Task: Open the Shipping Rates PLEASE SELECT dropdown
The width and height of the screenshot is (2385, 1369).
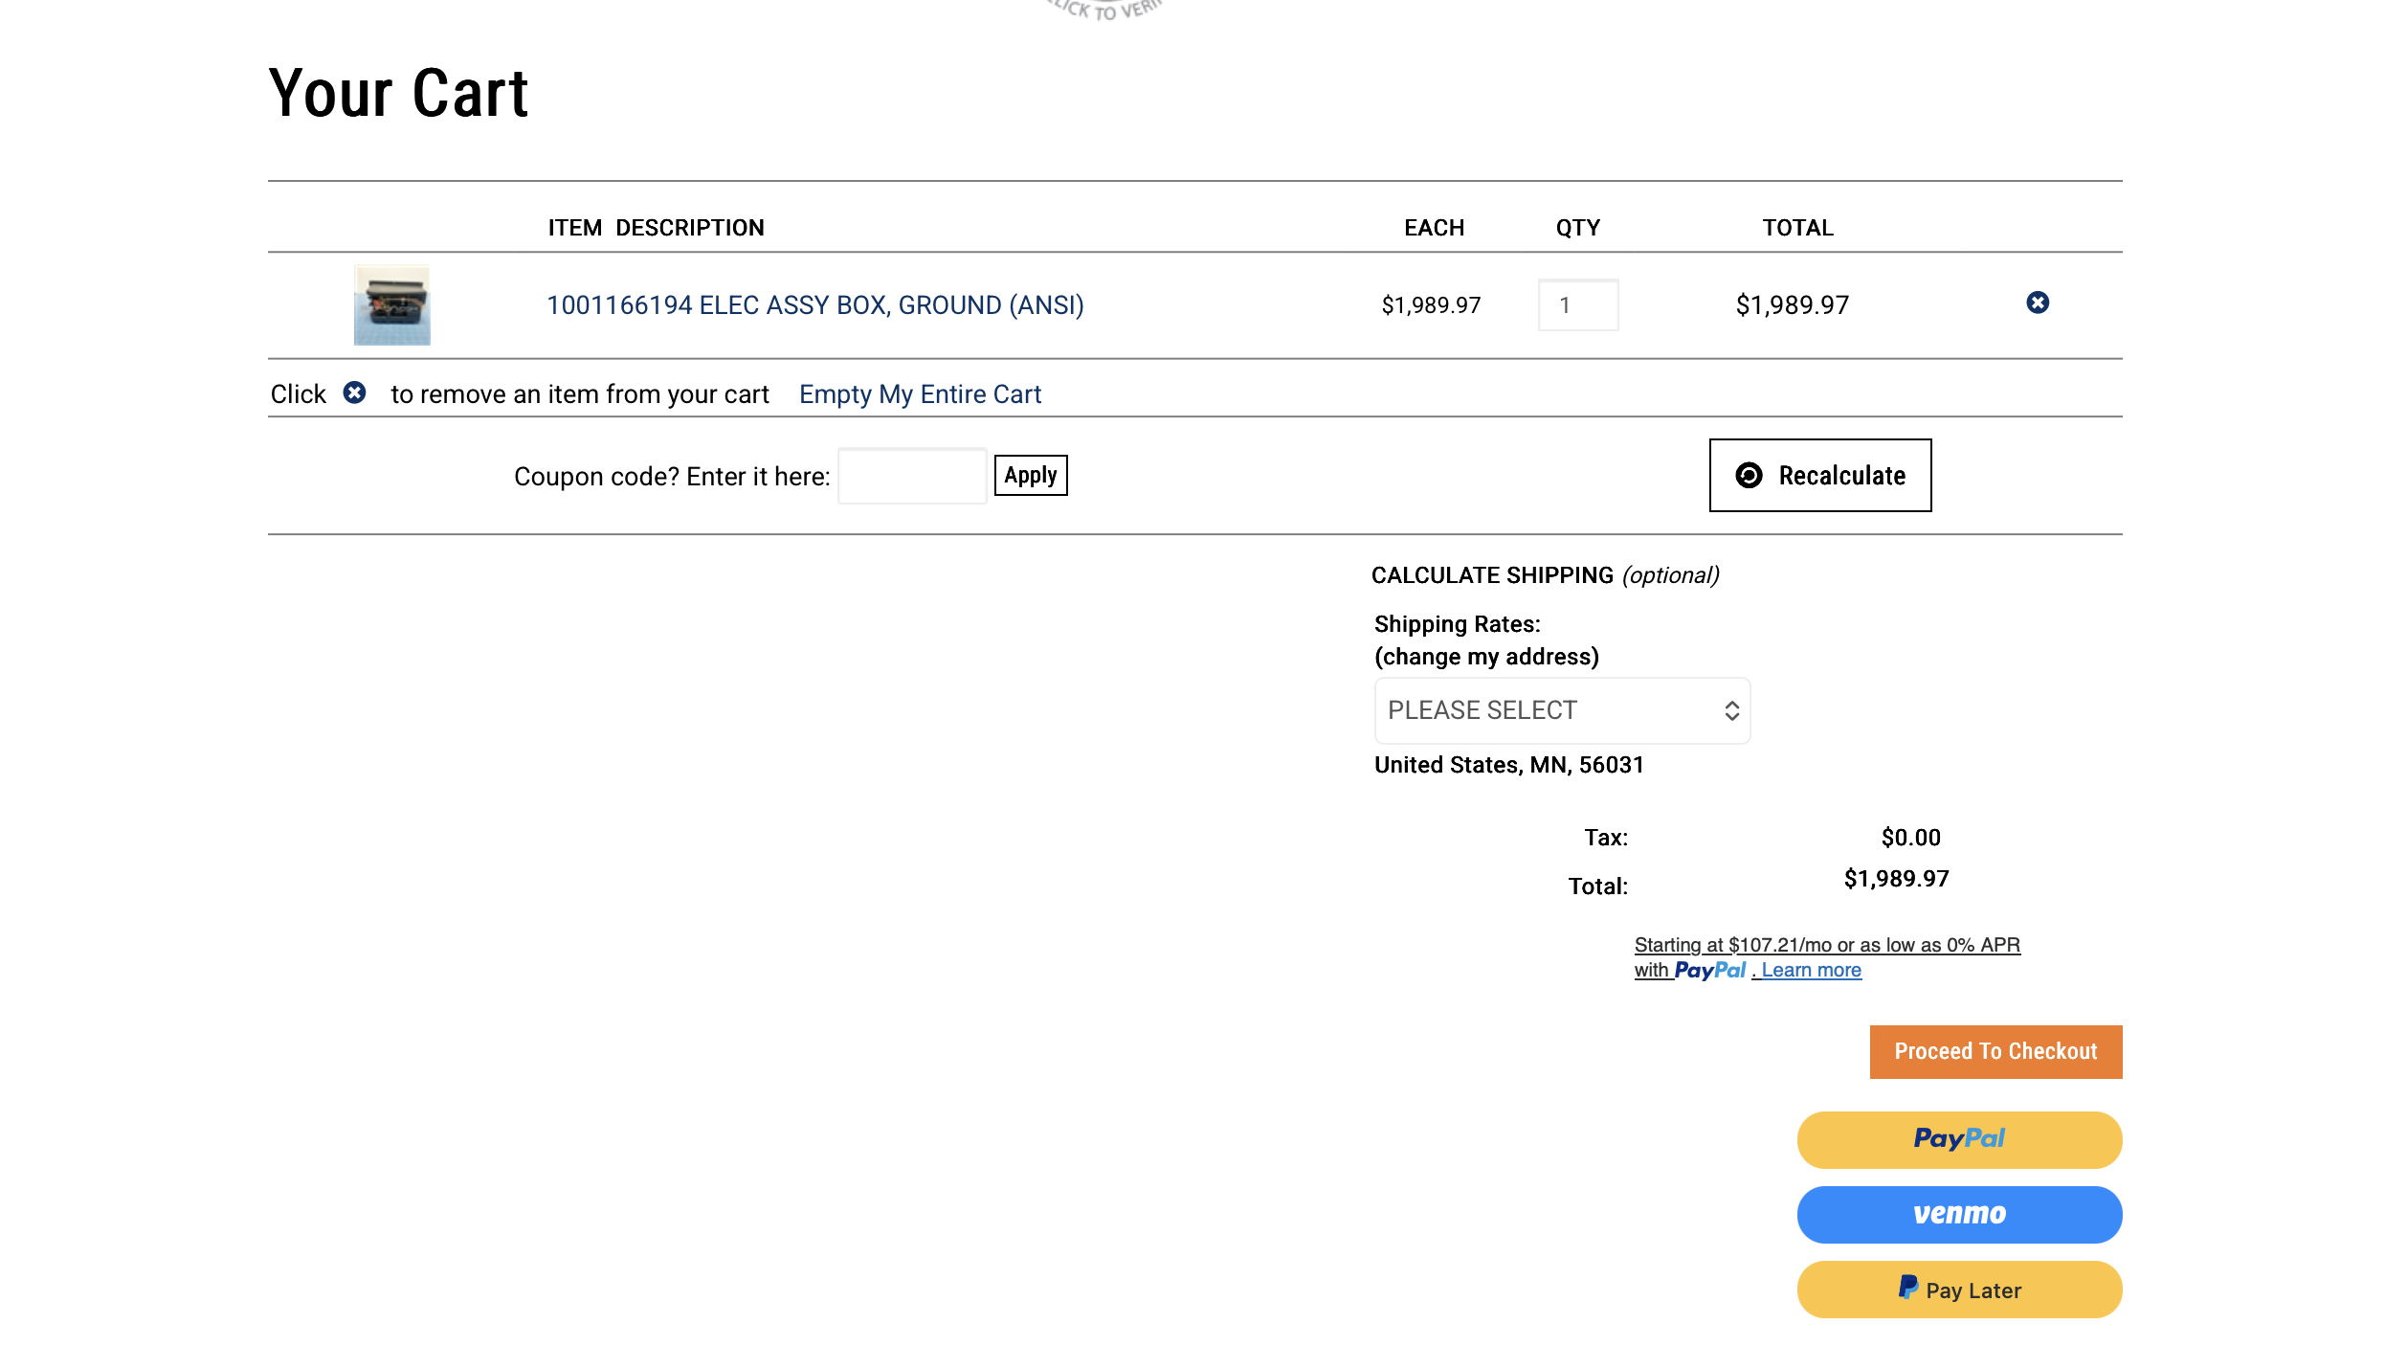Action: click(1563, 711)
